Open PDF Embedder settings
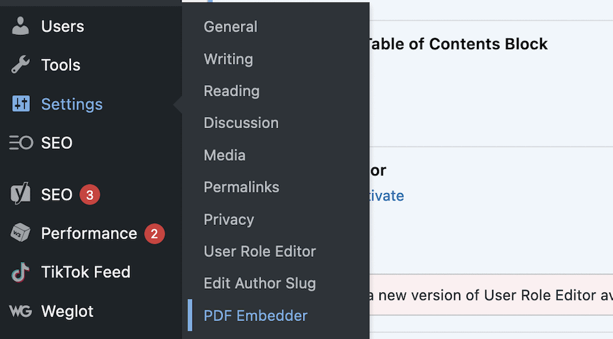Viewport: 613px width, 339px height. click(256, 316)
